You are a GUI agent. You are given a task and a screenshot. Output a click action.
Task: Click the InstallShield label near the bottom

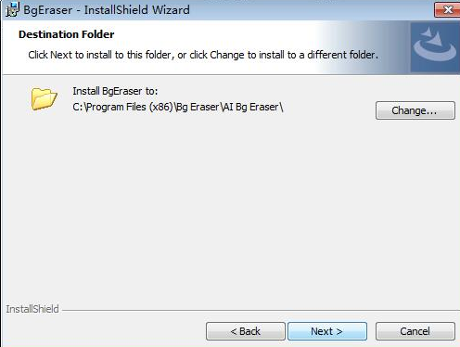(x=32, y=309)
